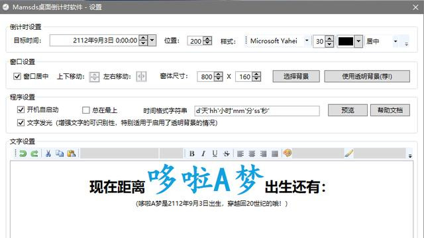Image resolution: width=424 pixels, height=238 pixels.
Task: Click the font size field 30
Action: [319, 41]
